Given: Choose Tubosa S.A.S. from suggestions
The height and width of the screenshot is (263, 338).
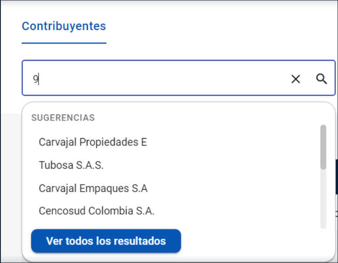Looking at the screenshot, I should click(x=71, y=165).
